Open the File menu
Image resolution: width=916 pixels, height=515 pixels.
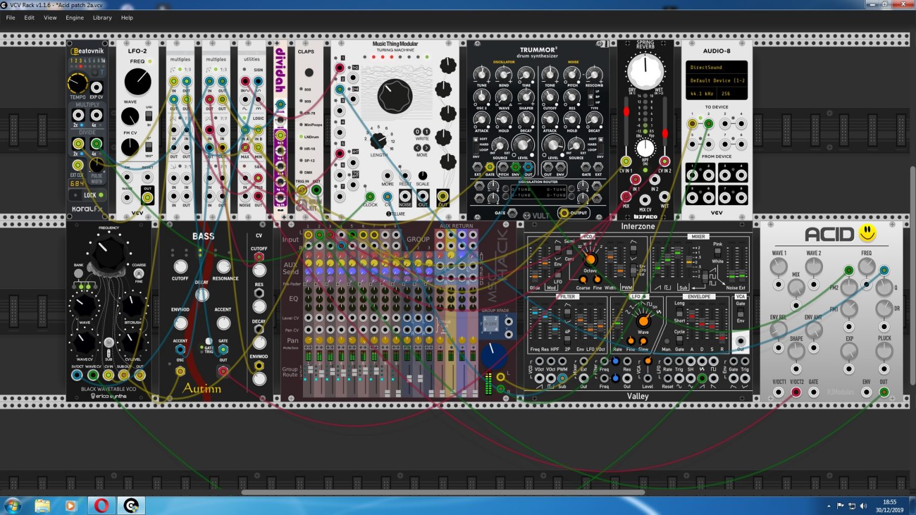pos(11,17)
